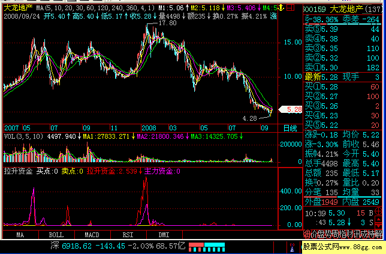
Task: Click the 10:39 trade tick row
Action: (339, 213)
